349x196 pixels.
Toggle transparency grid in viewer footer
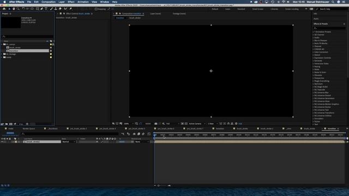(x=186, y=124)
